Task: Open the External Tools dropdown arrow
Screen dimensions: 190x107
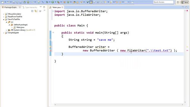Action: coord(61,2)
